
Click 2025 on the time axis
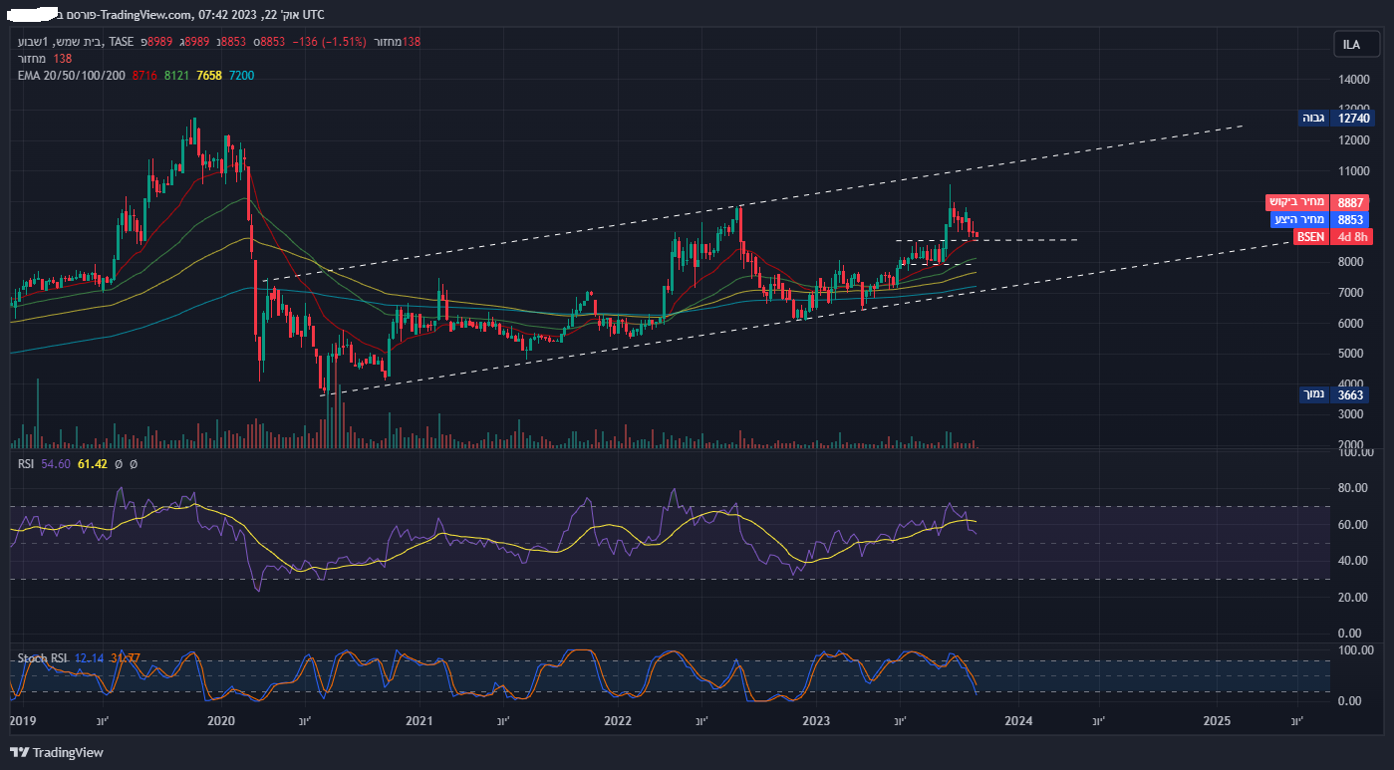(1218, 720)
